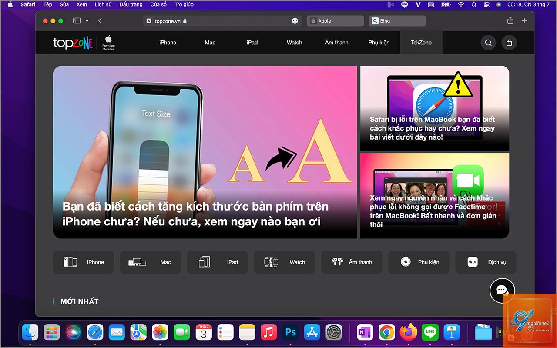Screen dimensions: 557x348
Task: Click the Share icon in Safari toolbar
Action: pos(510,21)
